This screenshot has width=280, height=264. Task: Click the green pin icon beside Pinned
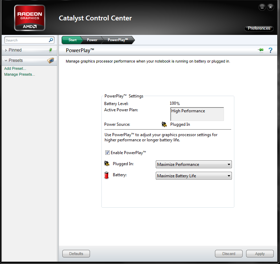(51, 50)
